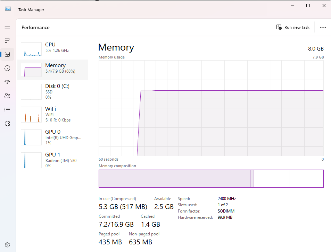Select Memory in the performance list
Screen dimensions: 331x252
(53, 68)
